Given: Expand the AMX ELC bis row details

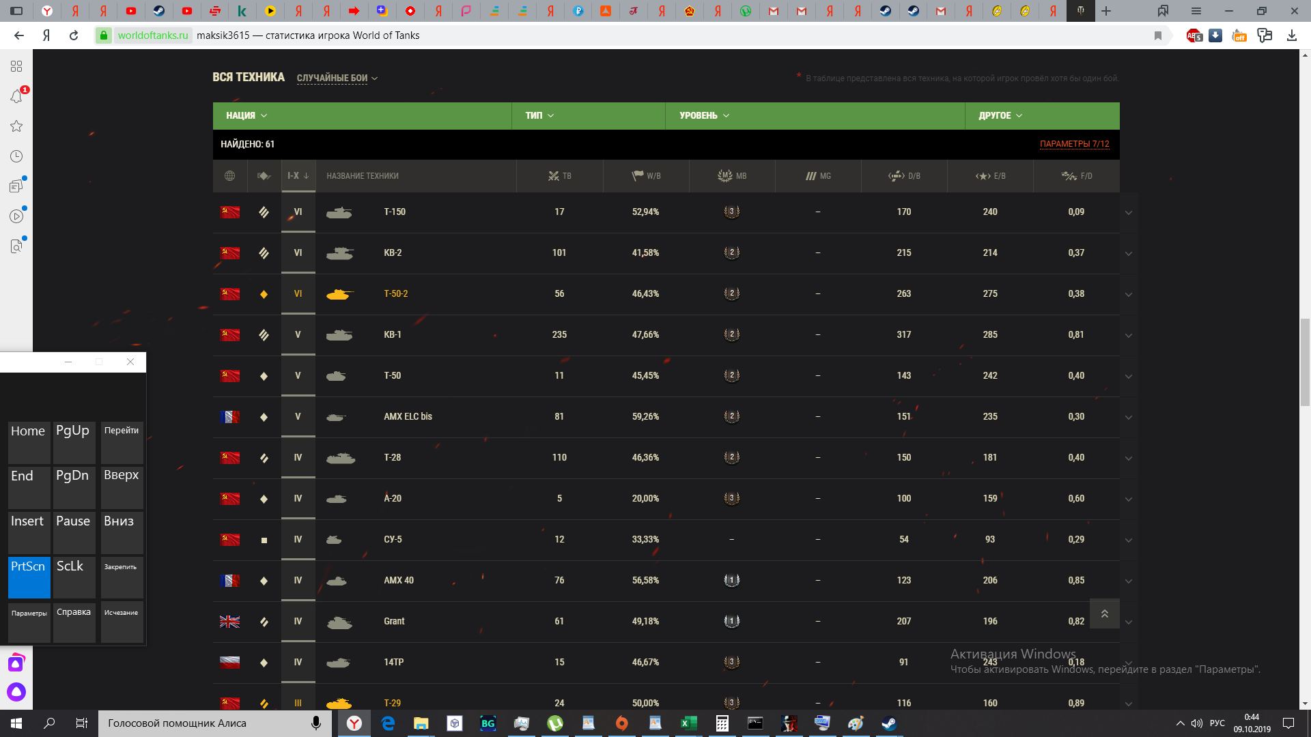Looking at the screenshot, I should (1129, 418).
